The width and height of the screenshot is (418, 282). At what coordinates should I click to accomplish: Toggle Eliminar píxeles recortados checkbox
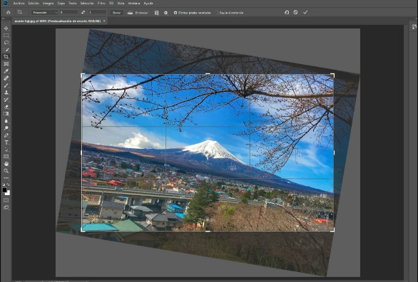pyautogui.click(x=175, y=13)
